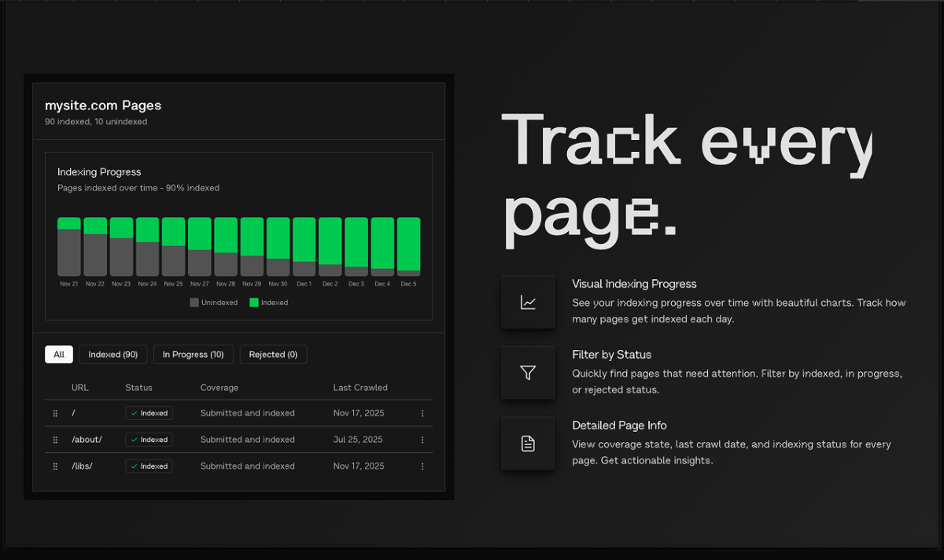Open the /libs/ URL entry
944x560 pixels.
pyautogui.click(x=82, y=466)
